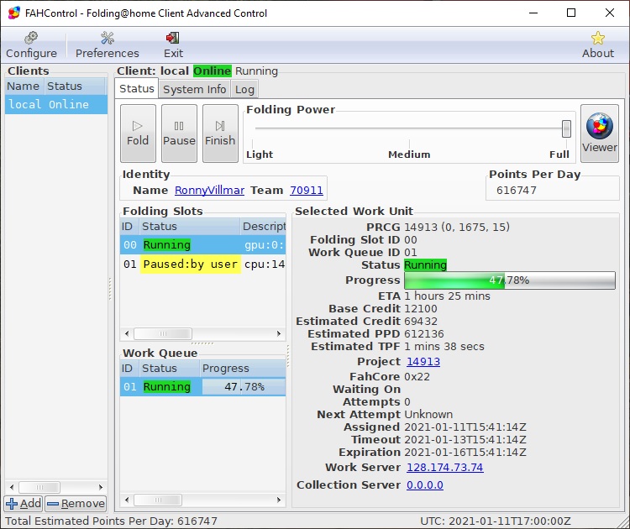Screen dimensions: 630x529
Task: Open the About star icon
Action: point(598,38)
